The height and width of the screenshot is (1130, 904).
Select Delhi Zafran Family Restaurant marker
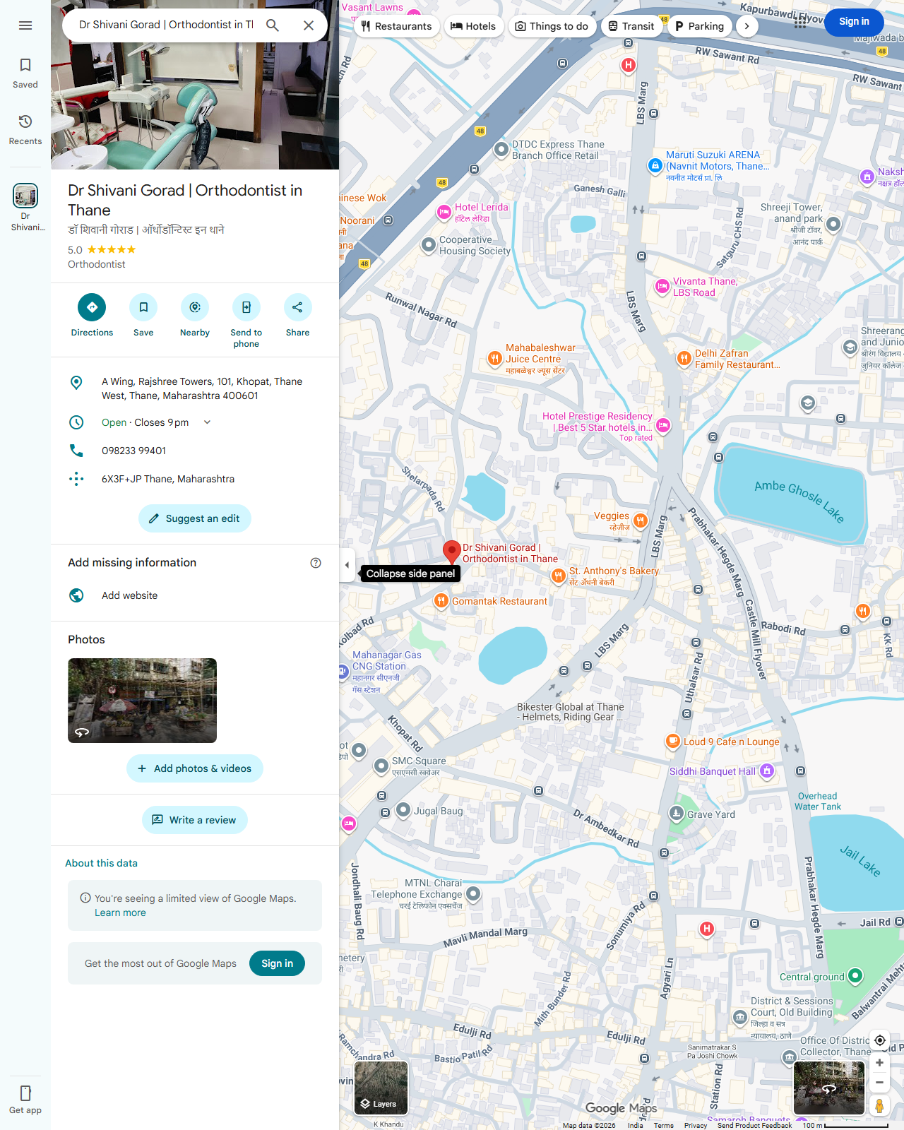coord(684,359)
